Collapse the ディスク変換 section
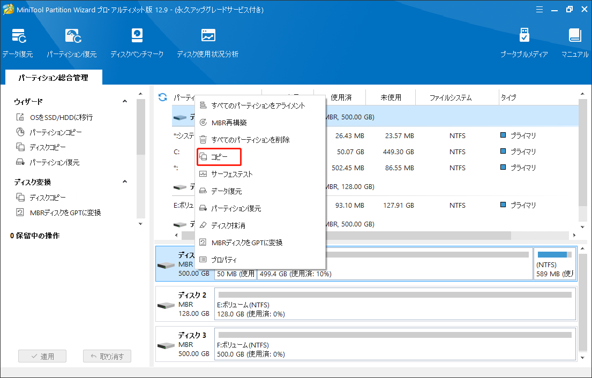Image resolution: width=592 pixels, height=378 pixels. [125, 182]
